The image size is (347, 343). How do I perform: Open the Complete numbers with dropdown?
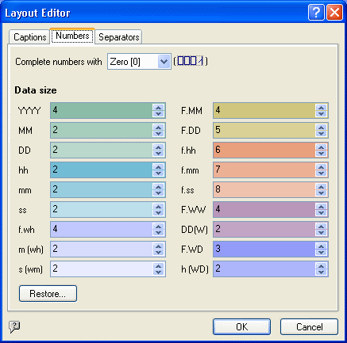[x=164, y=62]
